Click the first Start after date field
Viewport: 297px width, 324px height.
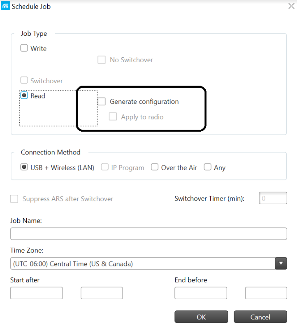click(36, 293)
